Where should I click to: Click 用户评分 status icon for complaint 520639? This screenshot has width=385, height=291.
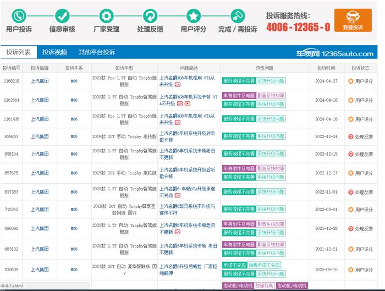click(351, 270)
